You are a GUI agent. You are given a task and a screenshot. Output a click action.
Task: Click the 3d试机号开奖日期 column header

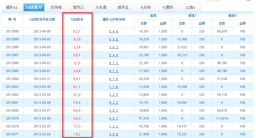pyautogui.click(x=42, y=20)
